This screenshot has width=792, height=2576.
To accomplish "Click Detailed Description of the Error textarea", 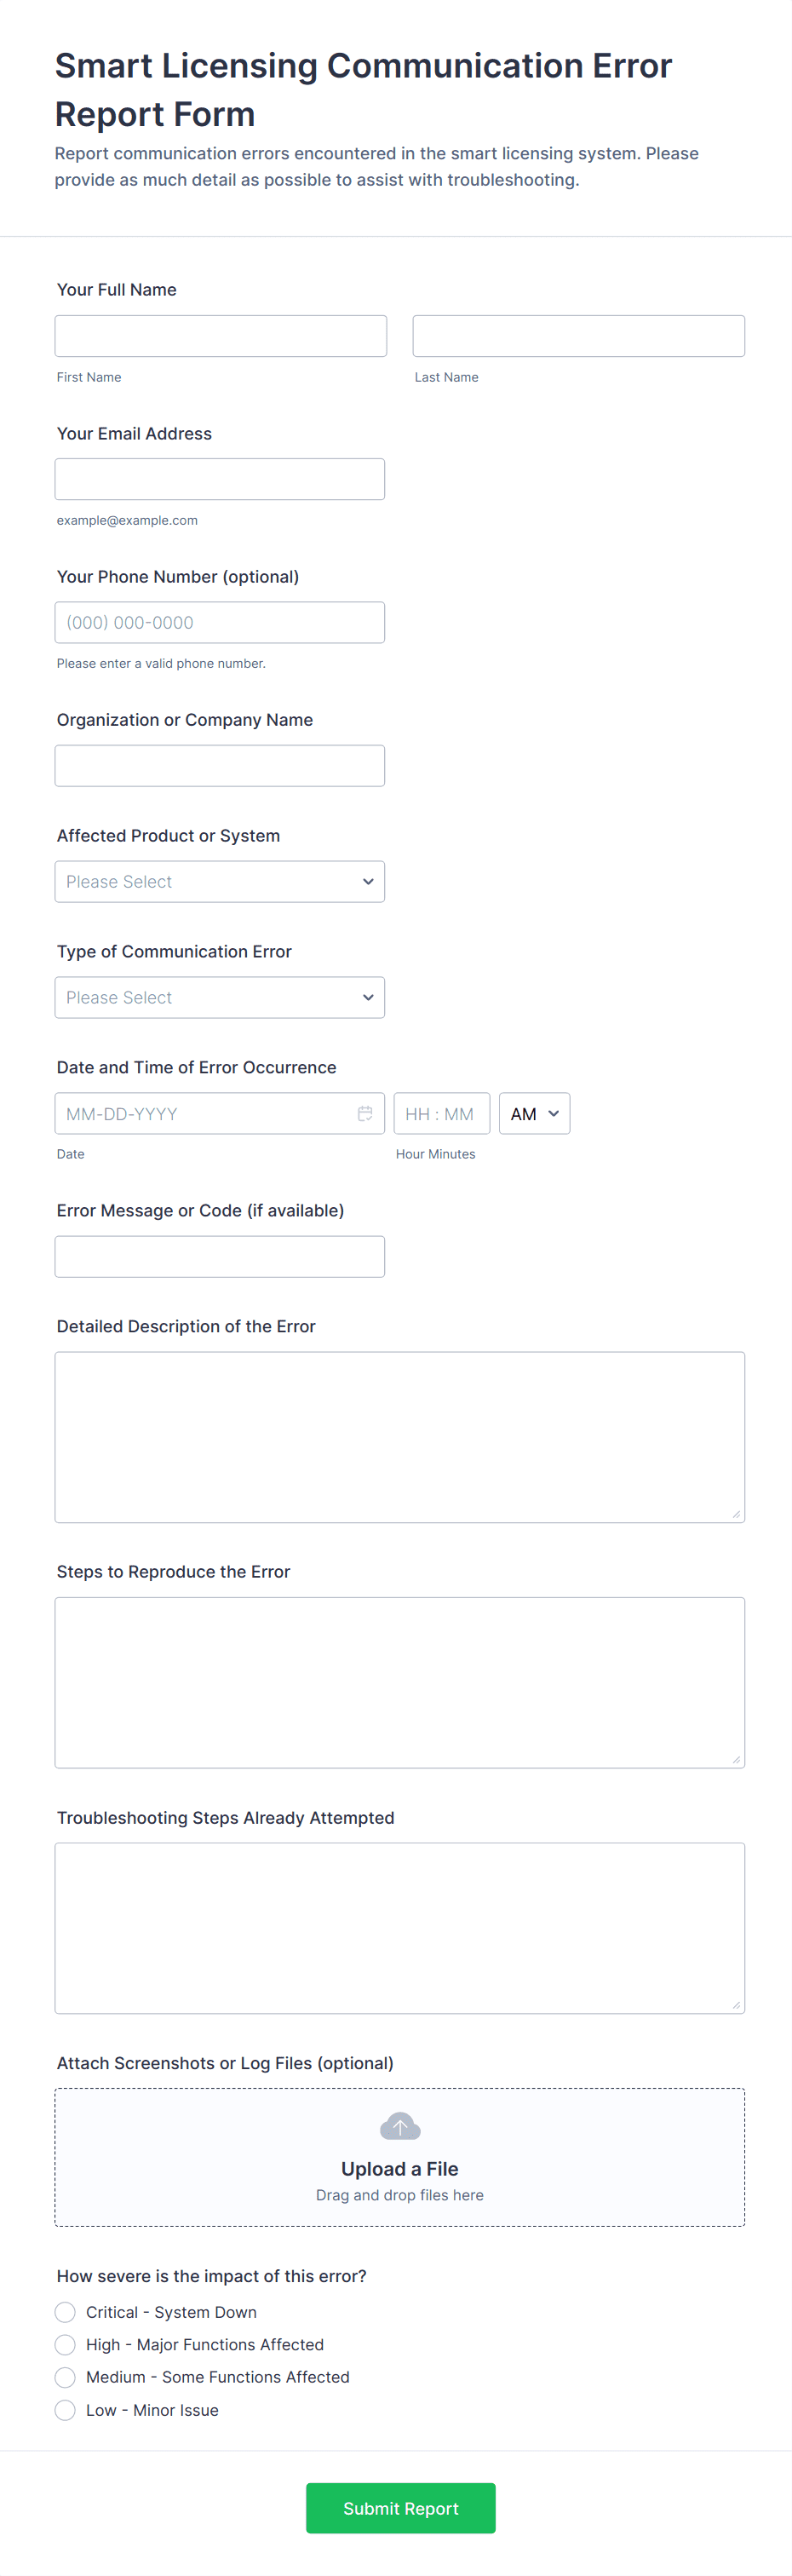I will tap(399, 1436).
